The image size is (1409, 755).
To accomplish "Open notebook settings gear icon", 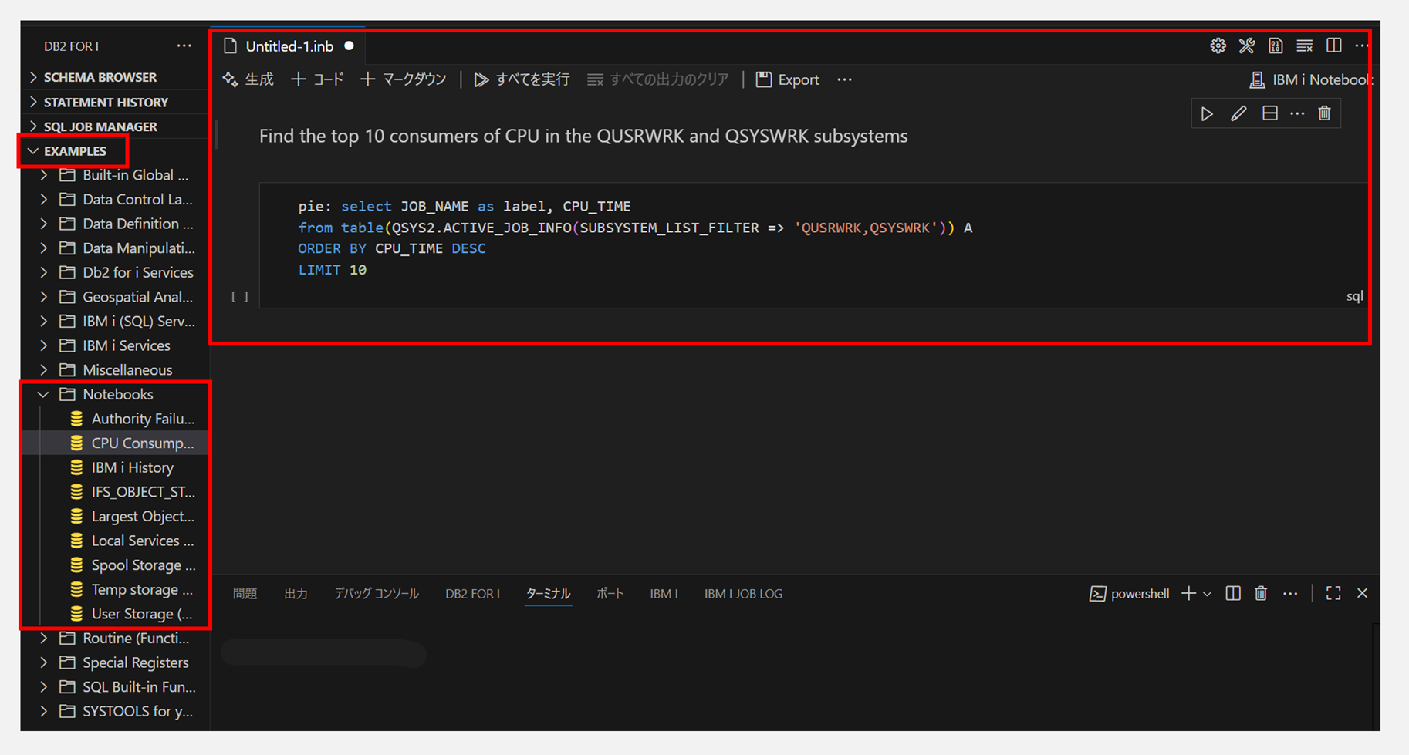I will point(1218,46).
